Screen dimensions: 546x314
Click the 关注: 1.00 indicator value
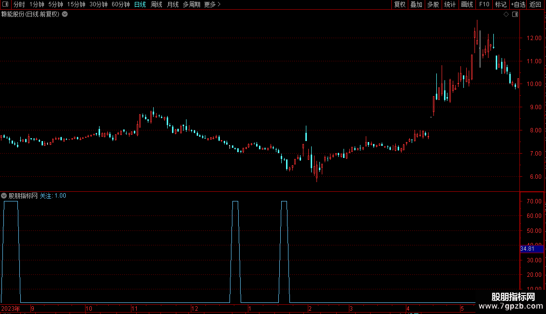point(53,196)
